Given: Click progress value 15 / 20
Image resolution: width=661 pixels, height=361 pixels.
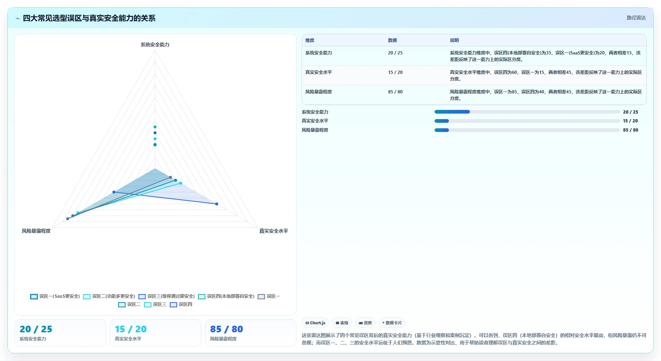Looking at the screenshot, I should (x=630, y=121).
